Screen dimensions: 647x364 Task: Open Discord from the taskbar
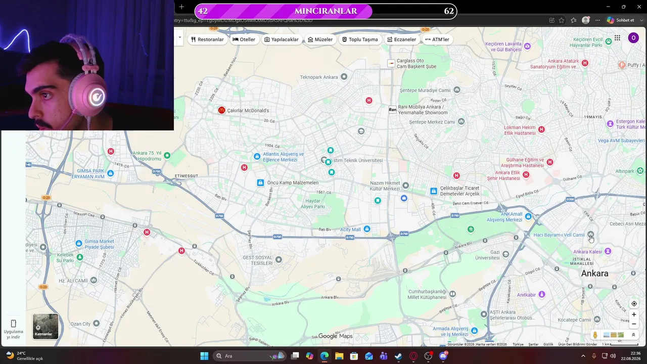click(443, 356)
